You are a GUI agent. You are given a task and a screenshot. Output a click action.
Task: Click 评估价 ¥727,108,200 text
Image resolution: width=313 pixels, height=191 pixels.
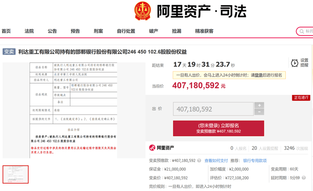pyautogui.click(x=229, y=178)
